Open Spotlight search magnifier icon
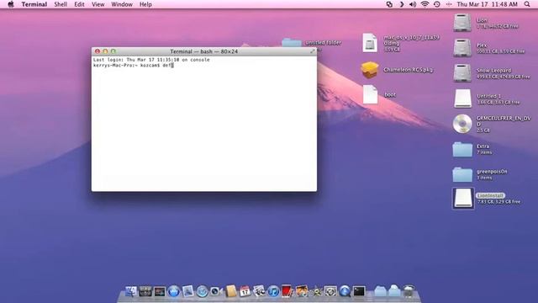The image size is (538, 303). coord(527,4)
